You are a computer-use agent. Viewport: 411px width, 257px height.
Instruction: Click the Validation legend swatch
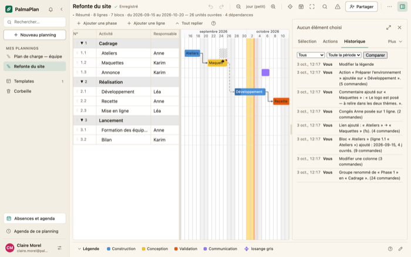[176, 249]
